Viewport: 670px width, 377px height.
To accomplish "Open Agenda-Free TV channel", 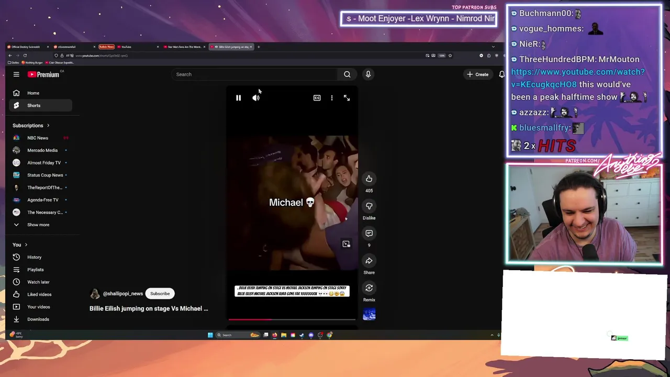I will pos(40,200).
